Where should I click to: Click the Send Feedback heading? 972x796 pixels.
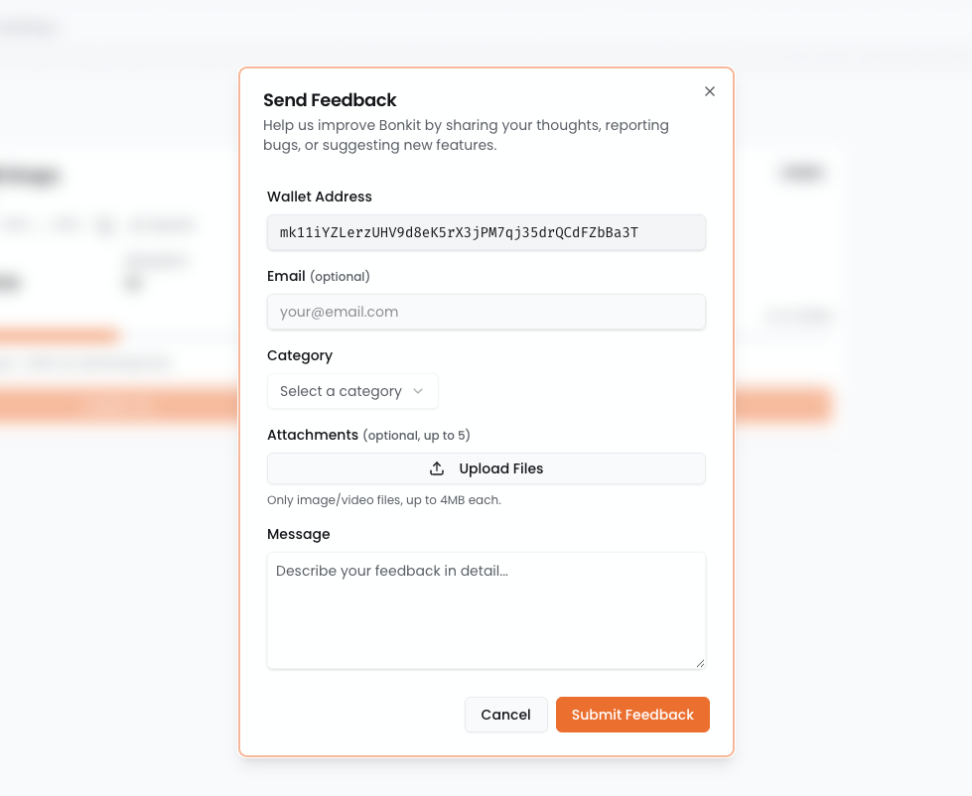click(x=330, y=100)
